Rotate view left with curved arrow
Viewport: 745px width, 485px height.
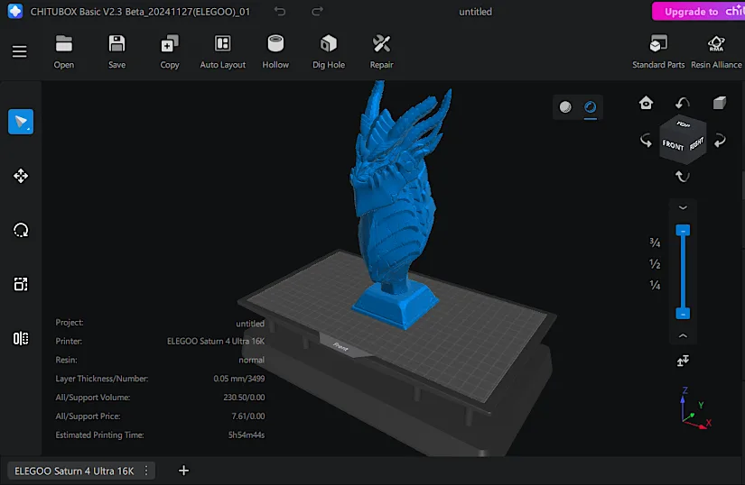[x=646, y=140]
